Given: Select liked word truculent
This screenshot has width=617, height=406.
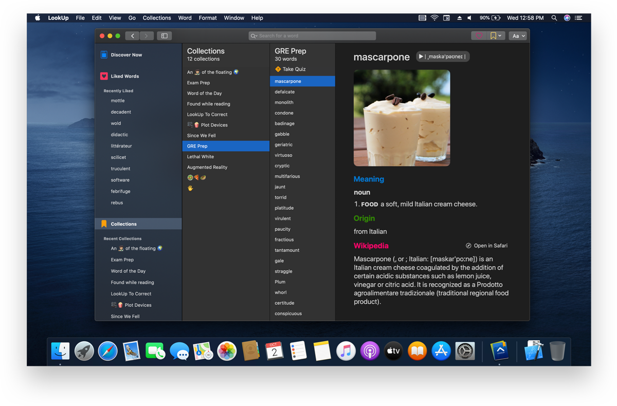Looking at the screenshot, I should 120,169.
